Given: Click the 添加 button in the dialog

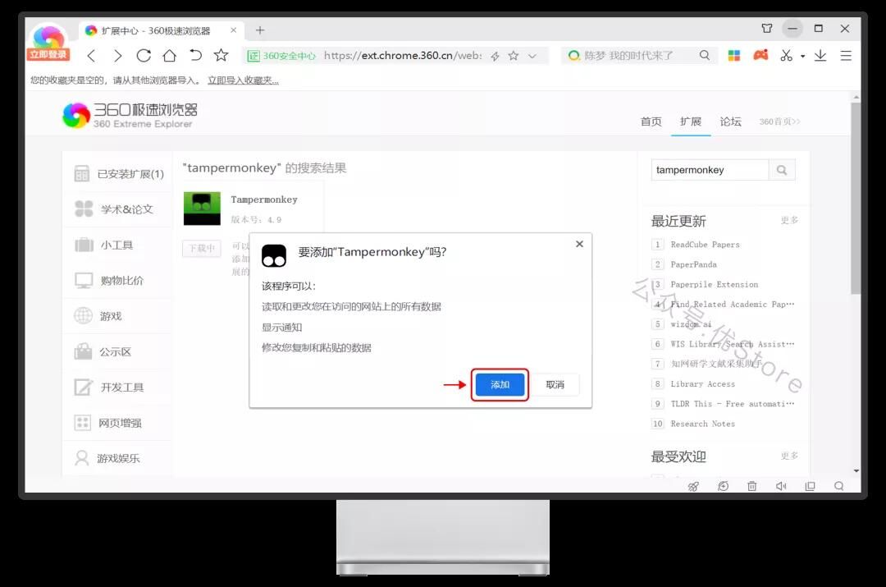Looking at the screenshot, I should point(500,385).
